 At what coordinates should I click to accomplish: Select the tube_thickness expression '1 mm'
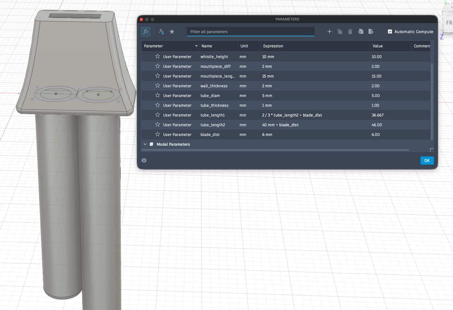click(267, 105)
